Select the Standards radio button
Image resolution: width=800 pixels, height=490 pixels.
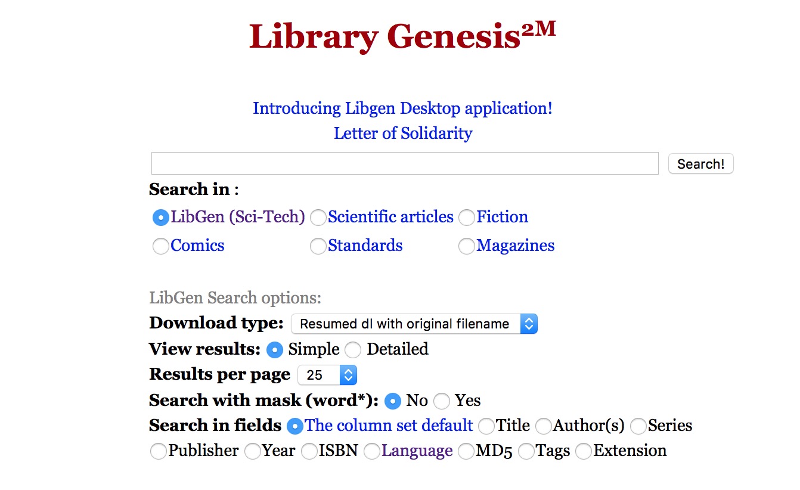[x=318, y=246]
